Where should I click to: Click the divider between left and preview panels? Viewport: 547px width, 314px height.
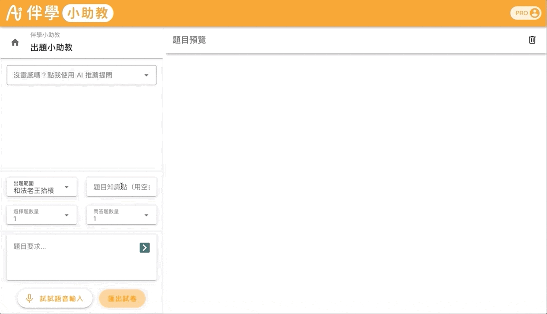tap(164, 170)
